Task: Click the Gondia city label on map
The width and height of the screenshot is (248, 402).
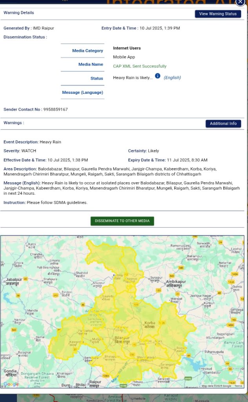Action: [10, 373]
